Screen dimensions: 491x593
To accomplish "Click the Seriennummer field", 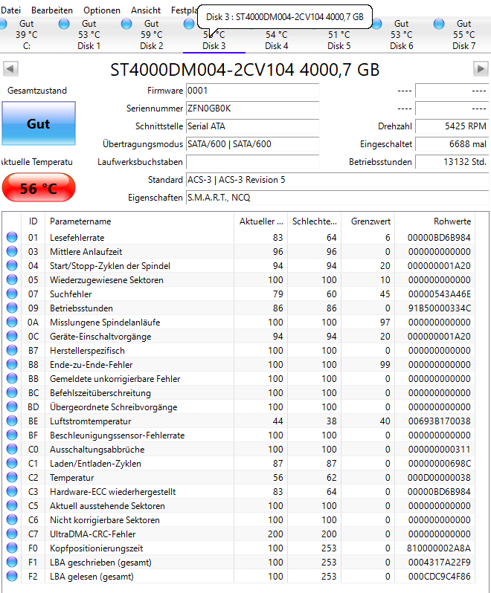I will pyautogui.click(x=252, y=108).
